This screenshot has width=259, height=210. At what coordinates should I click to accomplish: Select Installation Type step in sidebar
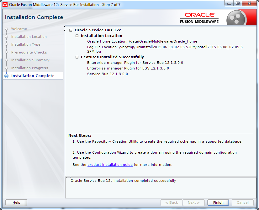(x=26, y=44)
